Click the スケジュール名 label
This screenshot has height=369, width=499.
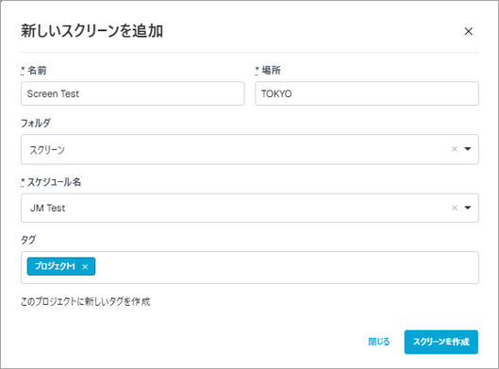tap(54, 182)
